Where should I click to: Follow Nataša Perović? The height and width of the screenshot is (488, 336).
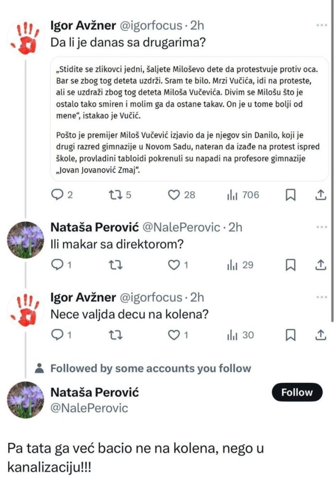pyautogui.click(x=297, y=393)
